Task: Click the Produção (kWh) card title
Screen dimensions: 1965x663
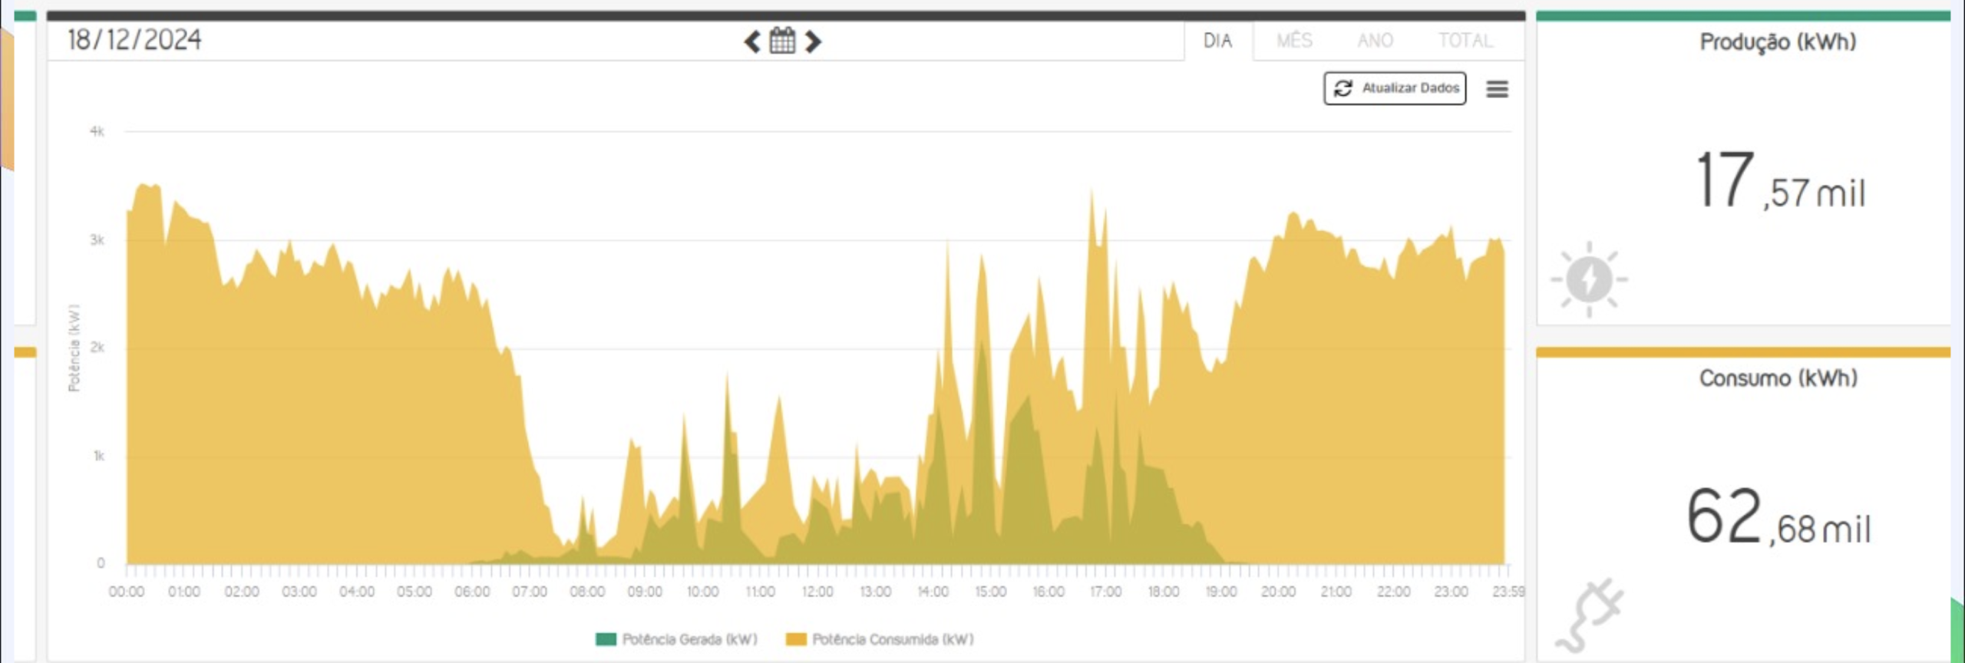Action: point(1778,42)
